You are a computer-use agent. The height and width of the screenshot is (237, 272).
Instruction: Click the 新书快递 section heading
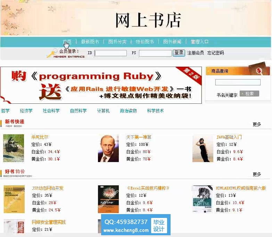[14, 121]
